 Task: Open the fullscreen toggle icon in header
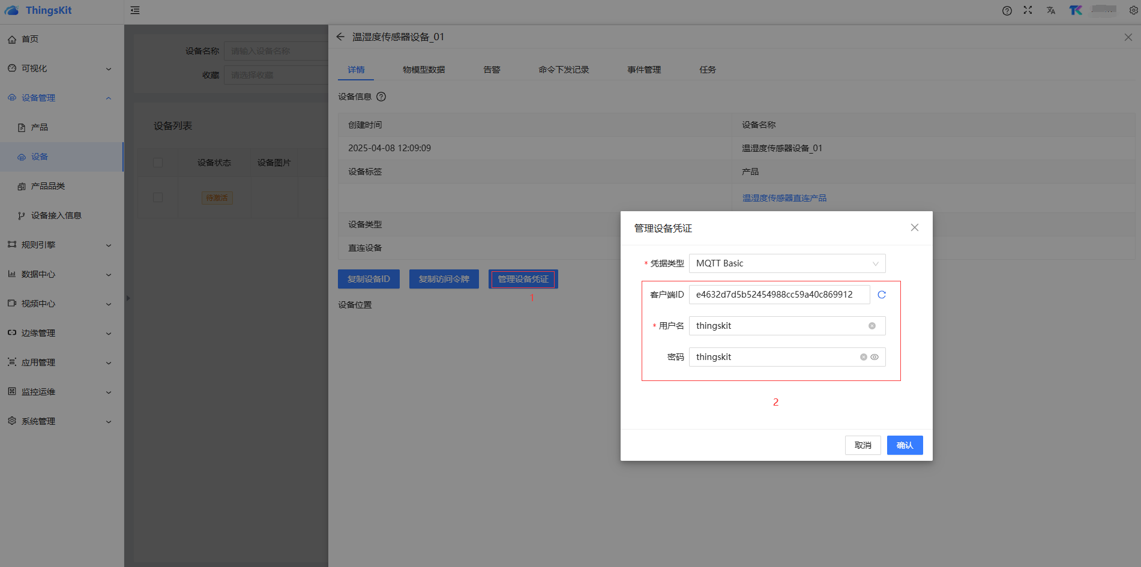tap(1028, 10)
